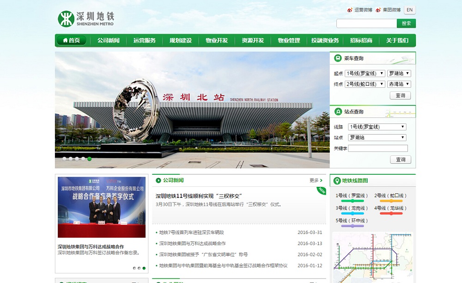Select the third green news photo dot
The width and height of the screenshot is (462, 283).
144,268
